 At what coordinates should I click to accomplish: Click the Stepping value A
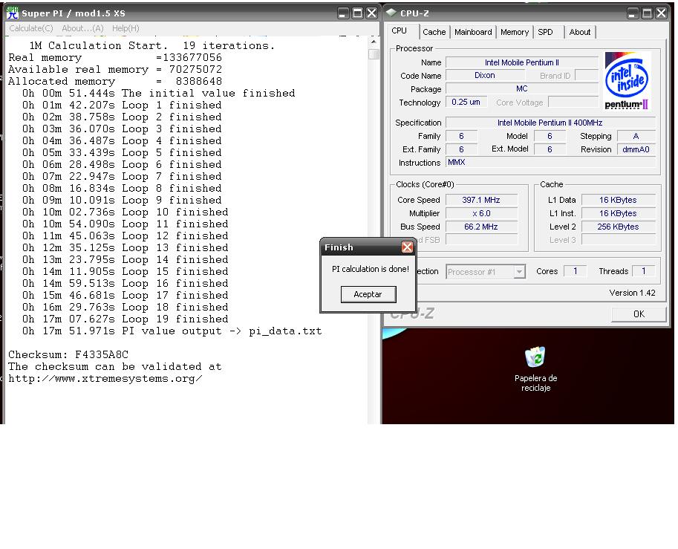pos(636,136)
